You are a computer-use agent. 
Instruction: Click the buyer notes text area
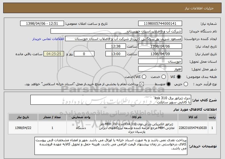click(111, 146)
